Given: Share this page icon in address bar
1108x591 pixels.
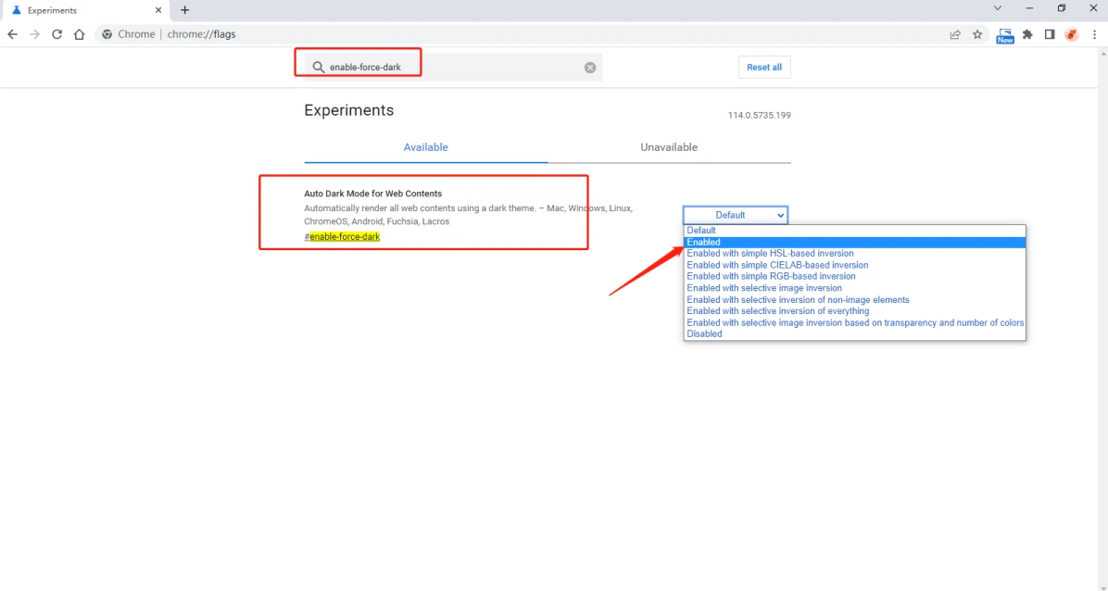Looking at the screenshot, I should pyautogui.click(x=955, y=34).
